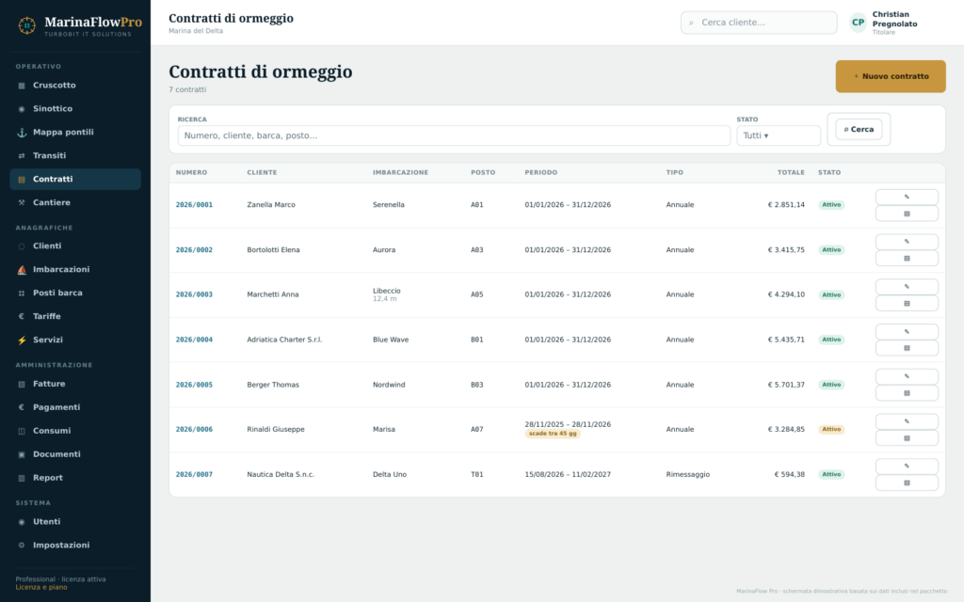Open Licenza e piano link
Viewport: 964px width, 602px height.
coord(41,587)
